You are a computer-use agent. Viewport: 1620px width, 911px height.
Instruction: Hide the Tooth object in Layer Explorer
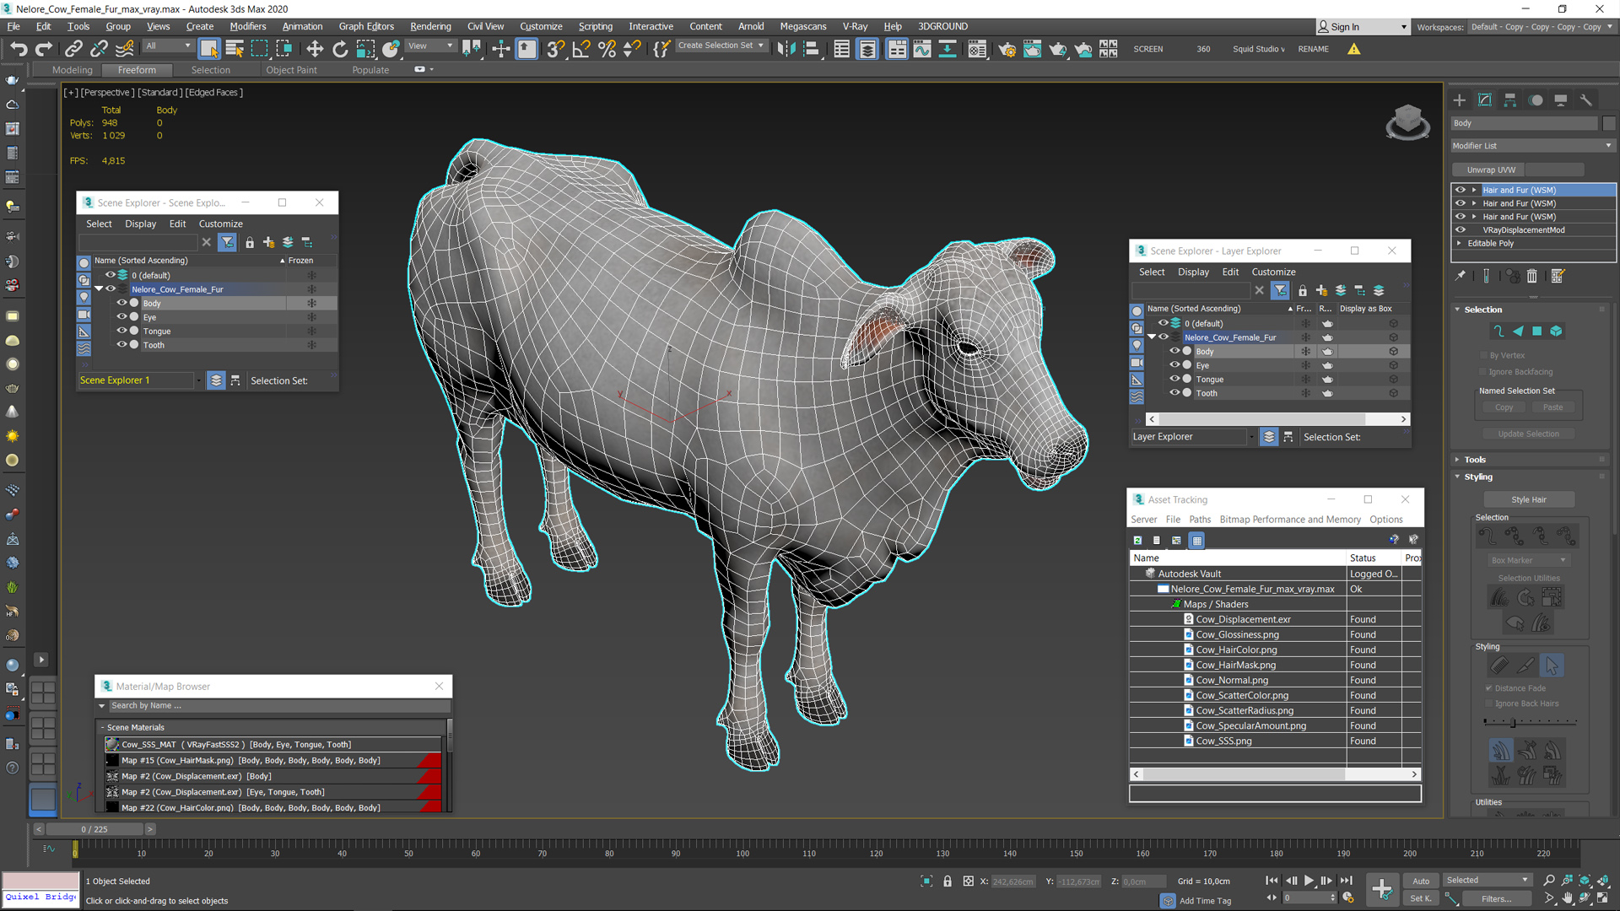(1174, 392)
